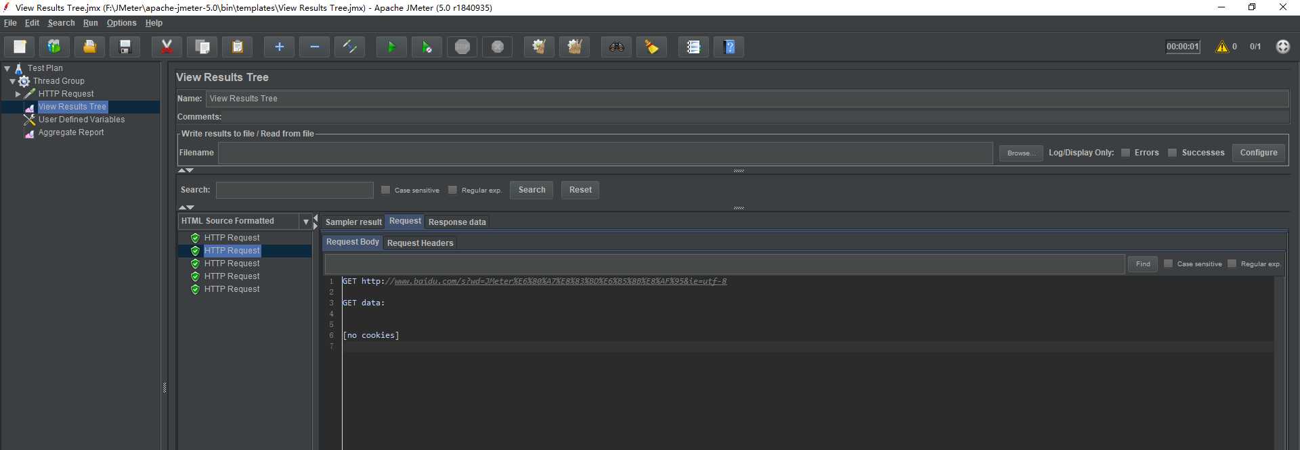Enable Case sensitive beside Search field
This screenshot has width=1300, height=450.
tap(385, 190)
